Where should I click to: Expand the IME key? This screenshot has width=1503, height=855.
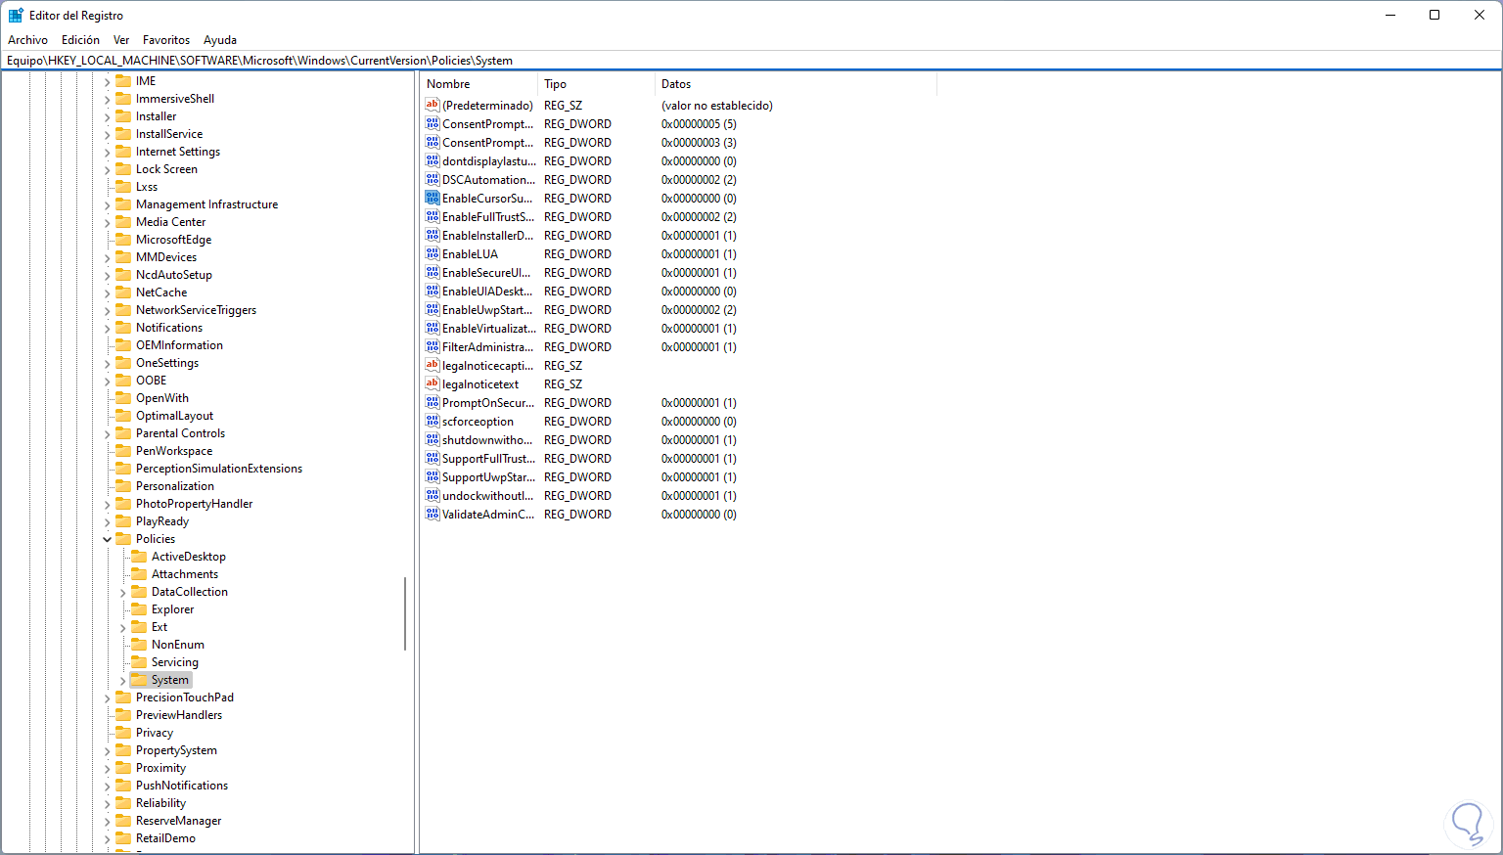108,81
